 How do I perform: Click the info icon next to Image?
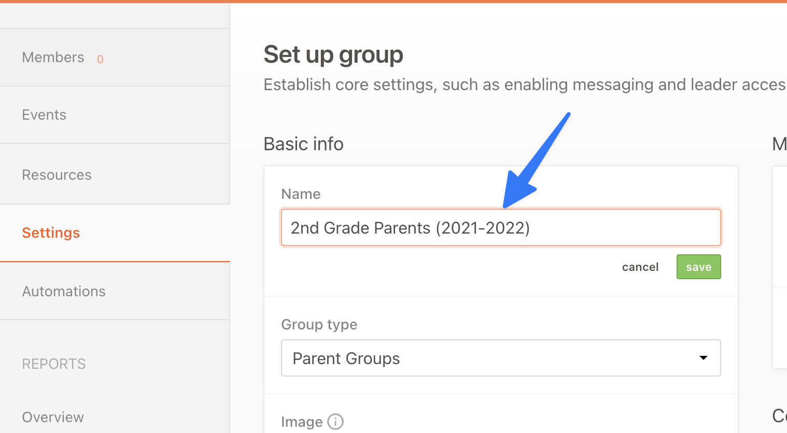coord(335,422)
